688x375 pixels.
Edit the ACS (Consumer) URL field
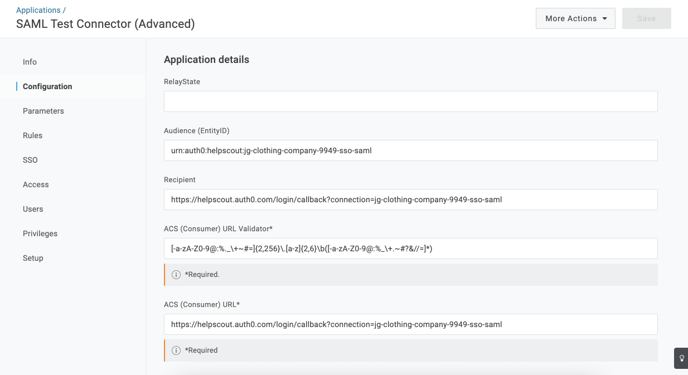tap(410, 324)
